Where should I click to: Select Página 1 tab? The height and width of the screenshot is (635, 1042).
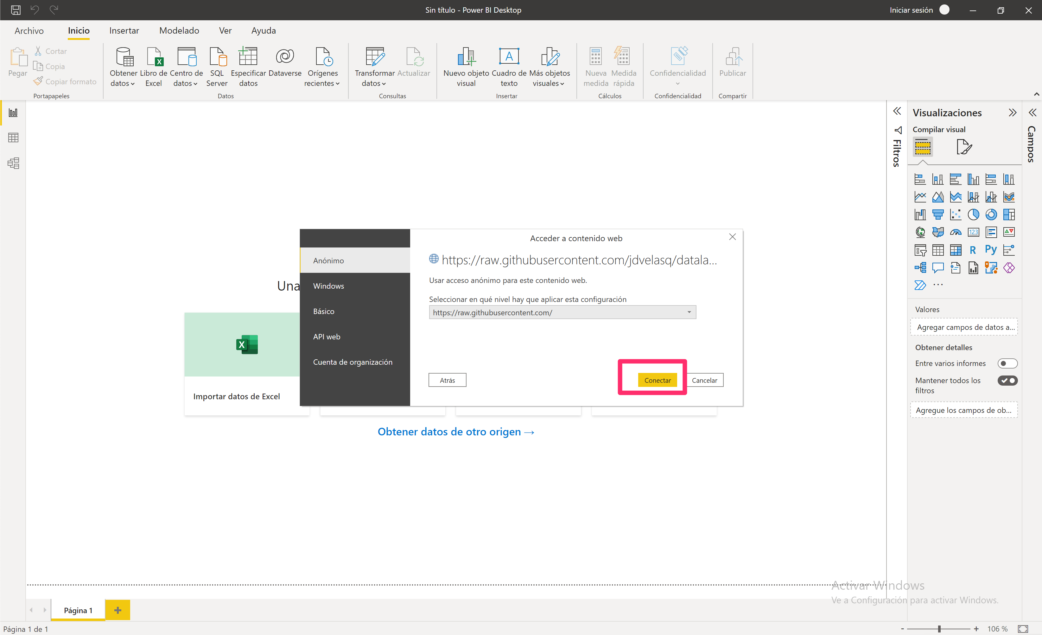(78, 610)
